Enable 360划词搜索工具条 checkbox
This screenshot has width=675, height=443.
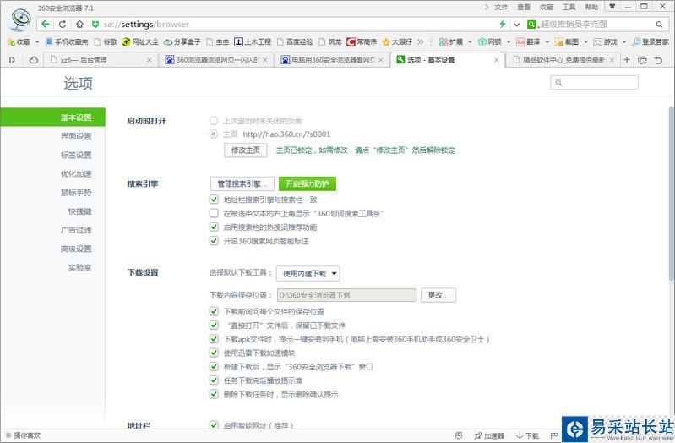click(214, 213)
